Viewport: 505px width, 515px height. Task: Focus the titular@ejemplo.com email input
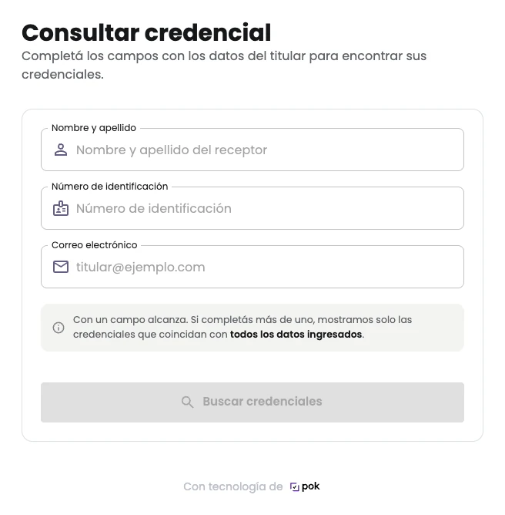pos(252,267)
